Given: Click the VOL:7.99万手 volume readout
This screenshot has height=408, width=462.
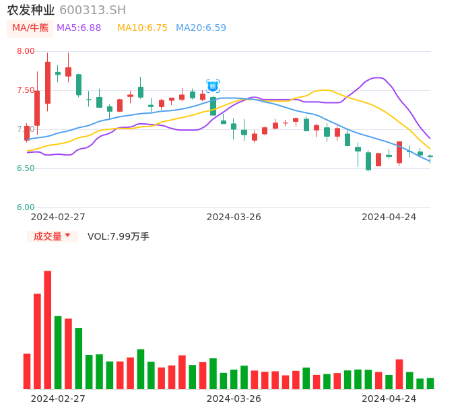Looking at the screenshot, I should pos(118,236).
